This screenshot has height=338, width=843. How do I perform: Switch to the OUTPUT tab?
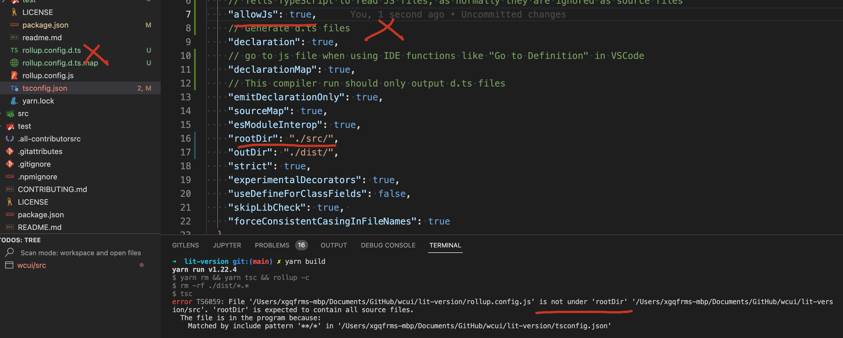pyautogui.click(x=334, y=245)
